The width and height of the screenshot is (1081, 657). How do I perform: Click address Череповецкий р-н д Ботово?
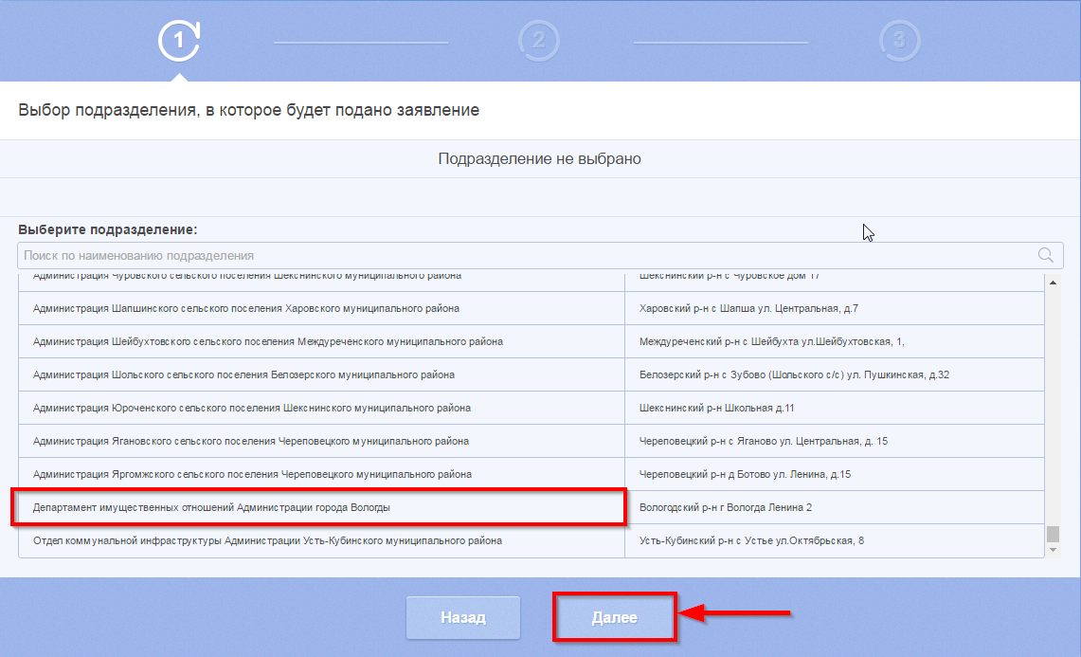tap(745, 474)
